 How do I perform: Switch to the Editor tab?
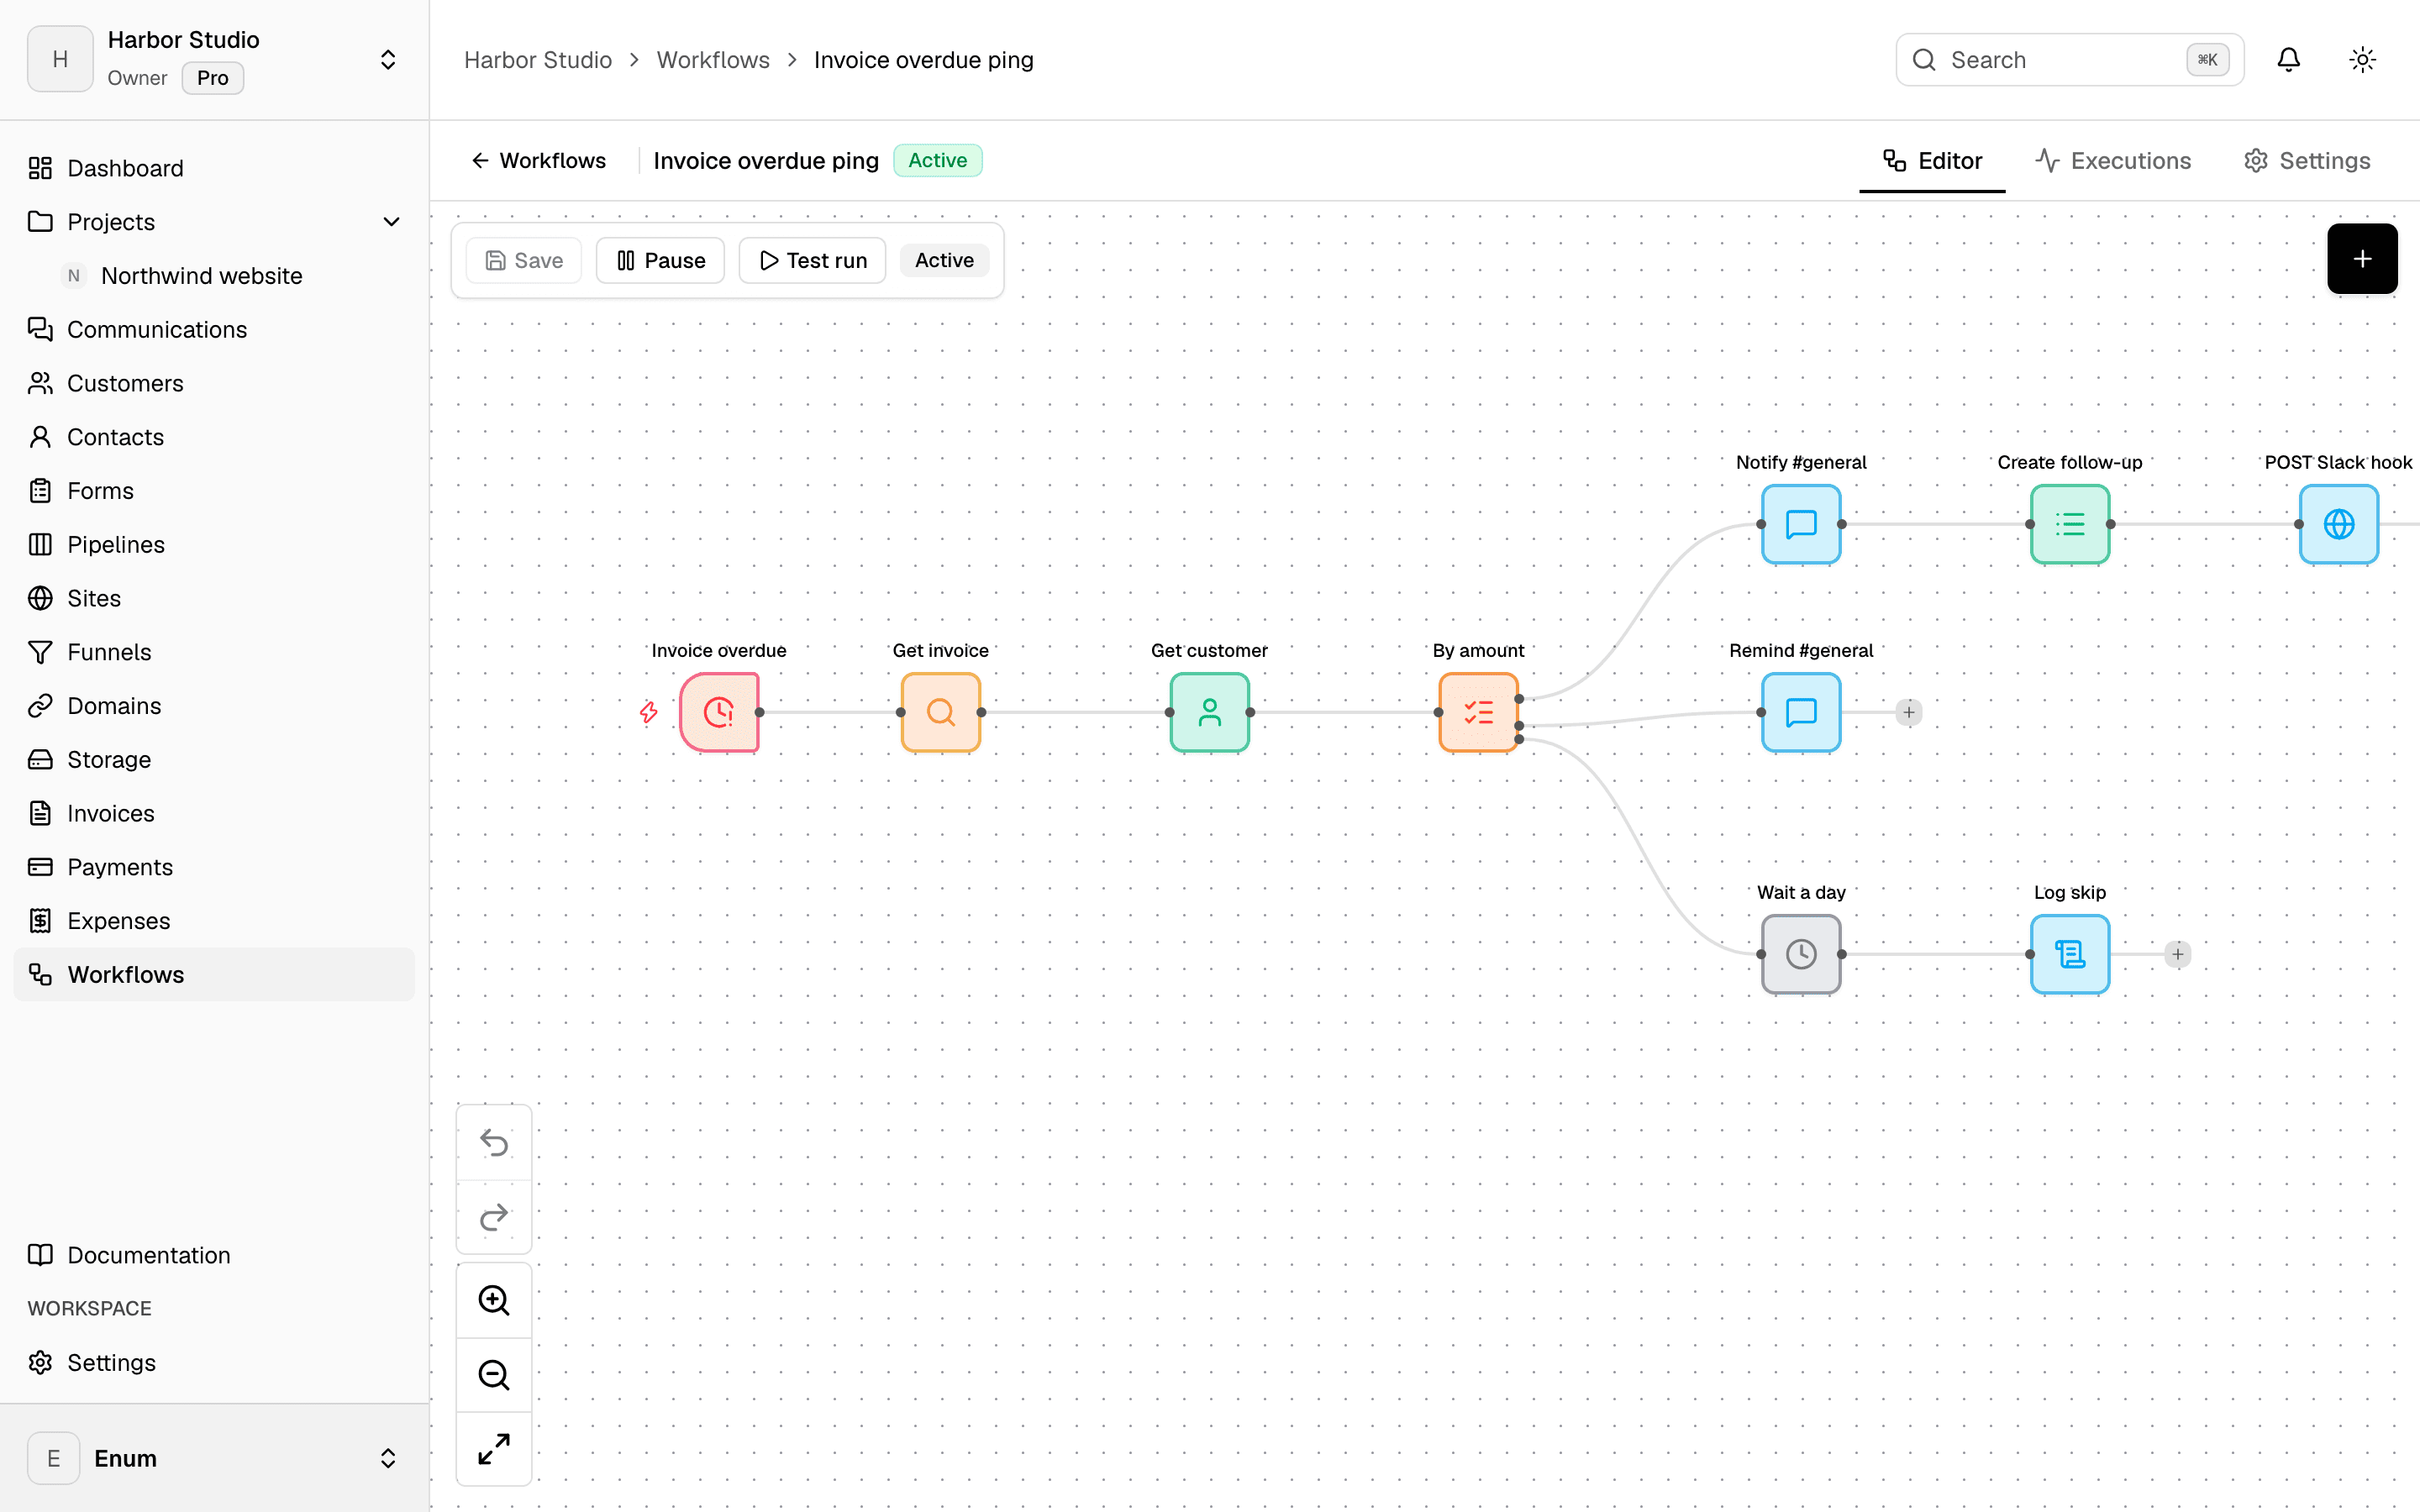click(1932, 161)
